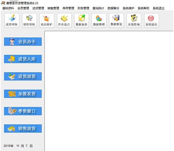Open the 系统帮助 menu
Screen dimensions: 174x151
point(144,8)
